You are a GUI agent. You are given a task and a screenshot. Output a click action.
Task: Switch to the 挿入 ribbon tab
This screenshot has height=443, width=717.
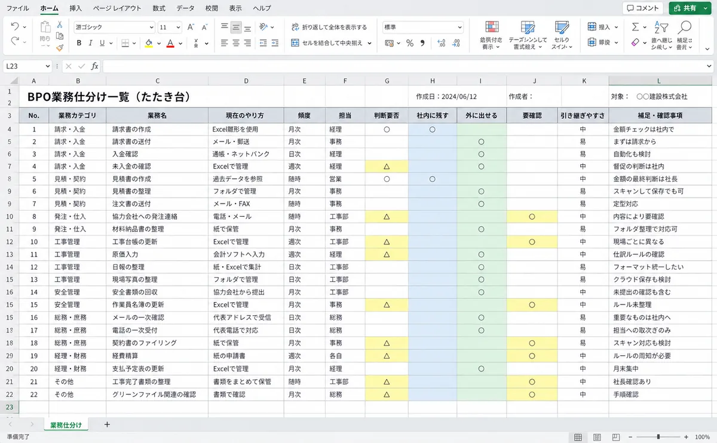point(76,8)
